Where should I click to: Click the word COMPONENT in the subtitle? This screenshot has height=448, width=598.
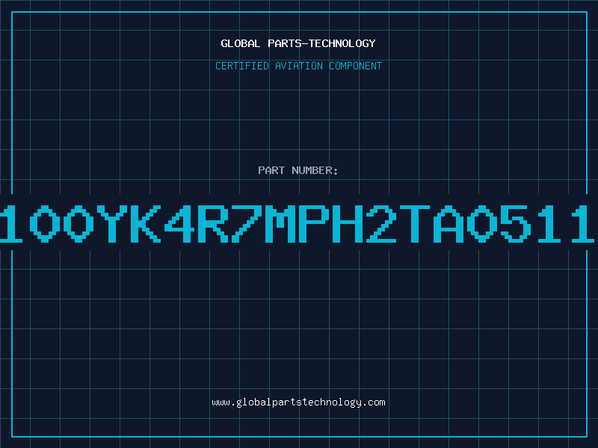(x=356, y=66)
